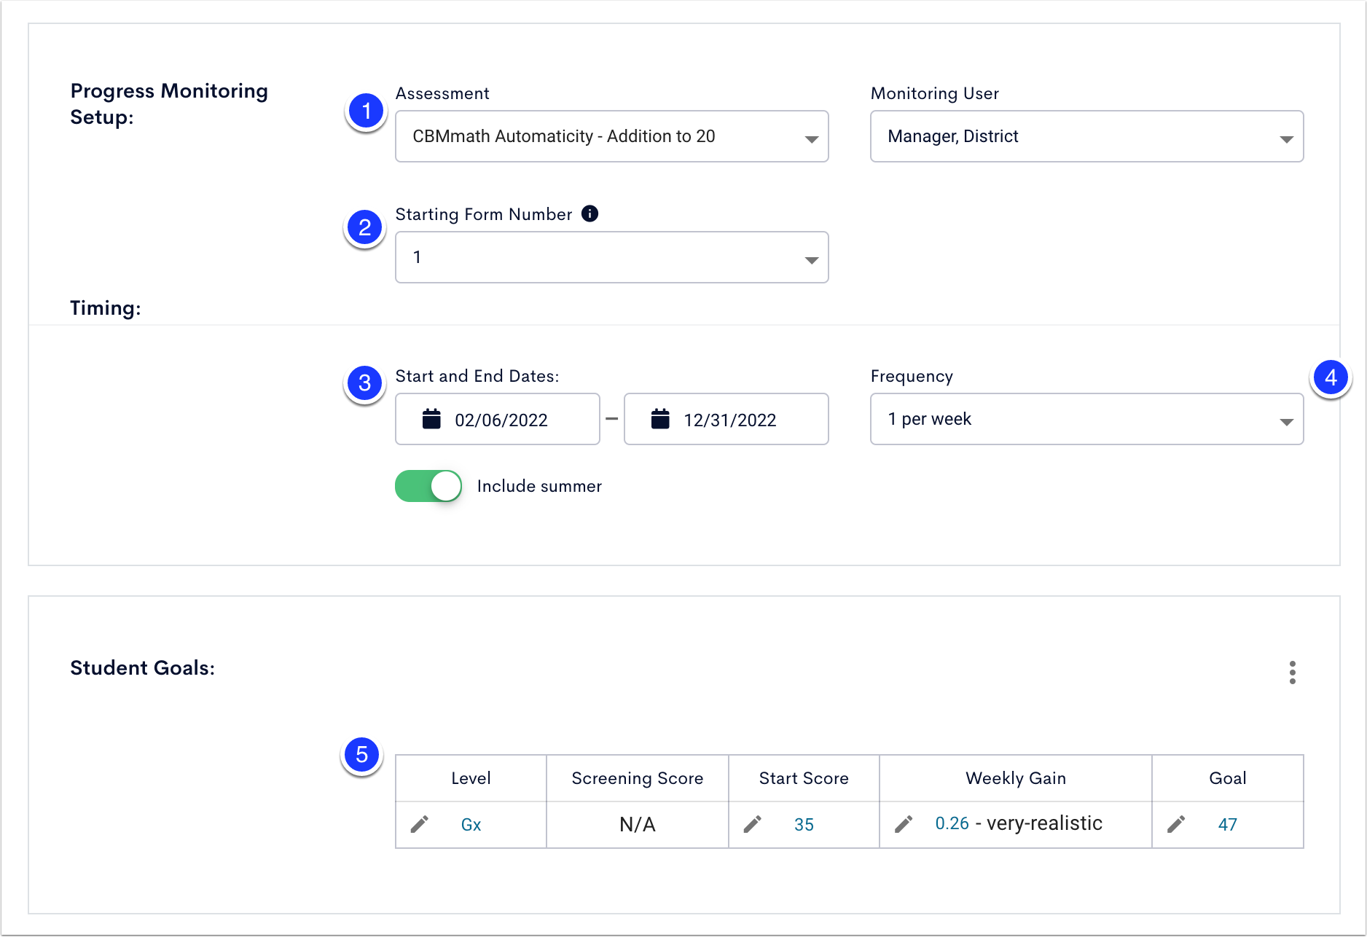Click the 12/31/2022 end date field
Viewport: 1367px width, 937px height.
[x=730, y=420]
